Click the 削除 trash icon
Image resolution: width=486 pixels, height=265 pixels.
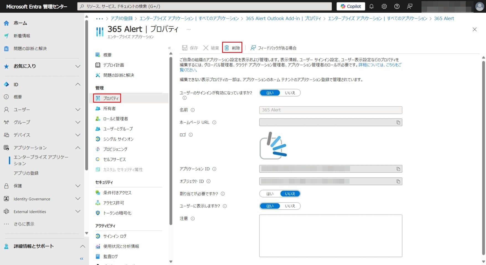pos(227,48)
